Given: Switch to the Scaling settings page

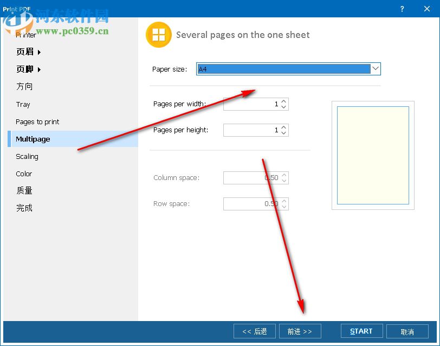Looking at the screenshot, I should [x=27, y=156].
